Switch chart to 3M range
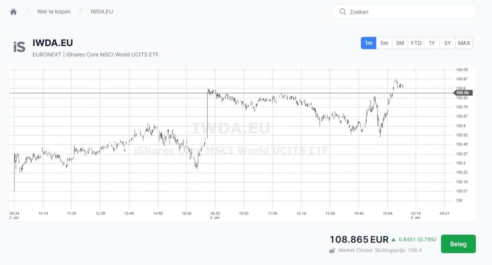Image resolution: width=492 pixels, height=265 pixels. pyautogui.click(x=400, y=43)
